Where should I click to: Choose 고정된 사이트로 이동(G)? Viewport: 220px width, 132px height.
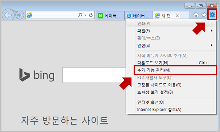(171, 85)
